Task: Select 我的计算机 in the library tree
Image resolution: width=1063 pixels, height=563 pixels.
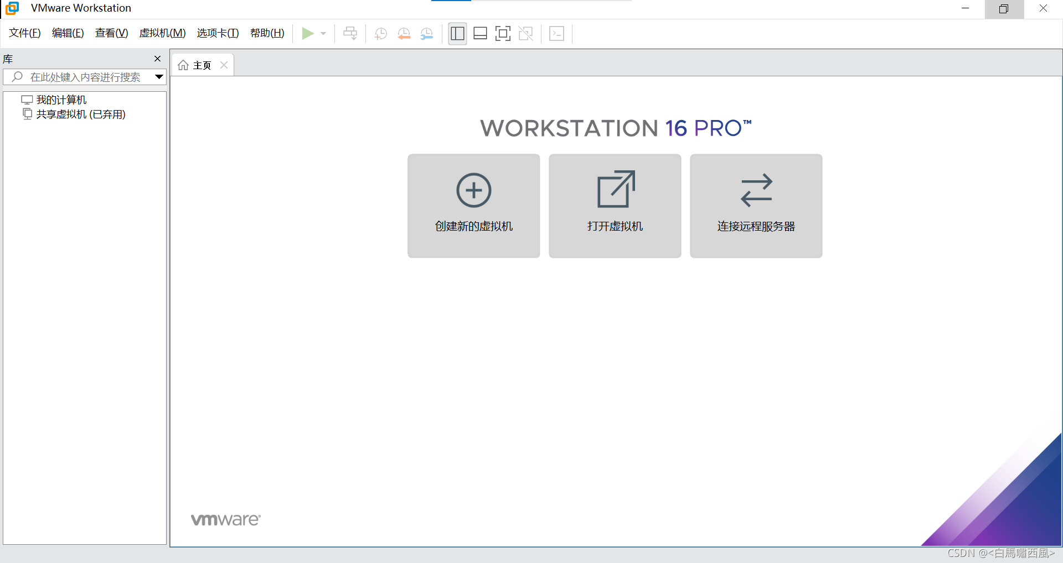Action: (61, 100)
